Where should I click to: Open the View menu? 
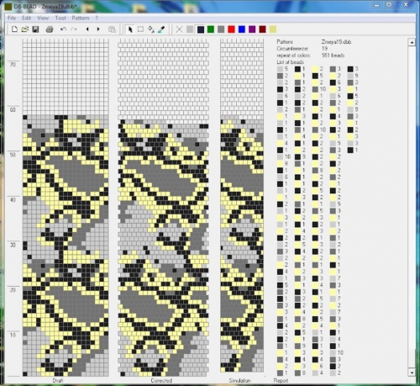tap(43, 18)
